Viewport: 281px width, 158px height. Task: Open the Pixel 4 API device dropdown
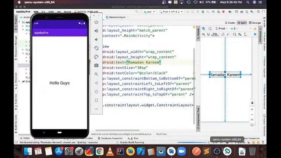point(171,12)
